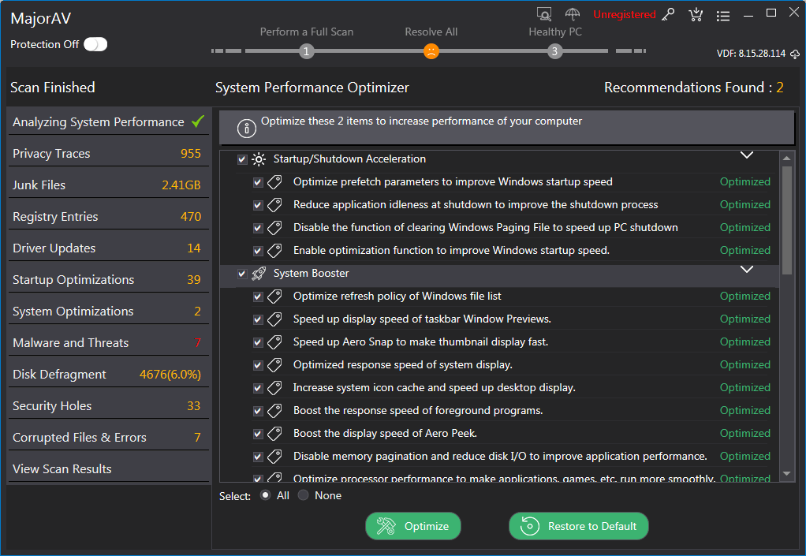Click tag icon for Enable optimization function

pos(275,251)
